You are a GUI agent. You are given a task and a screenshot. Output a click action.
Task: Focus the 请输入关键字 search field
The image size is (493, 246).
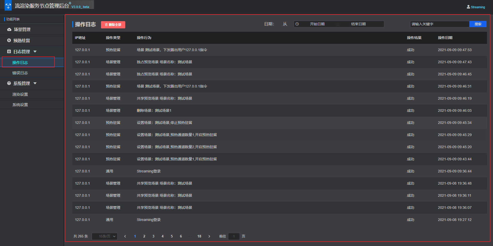tap(439, 24)
